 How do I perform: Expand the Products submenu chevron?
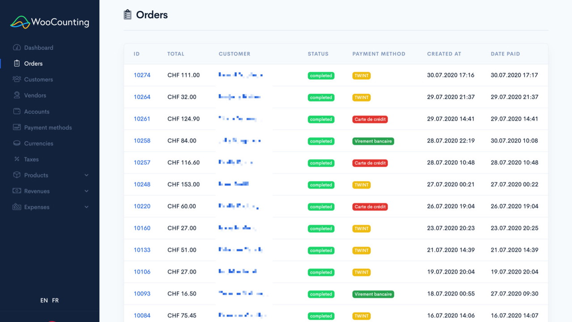point(86,175)
